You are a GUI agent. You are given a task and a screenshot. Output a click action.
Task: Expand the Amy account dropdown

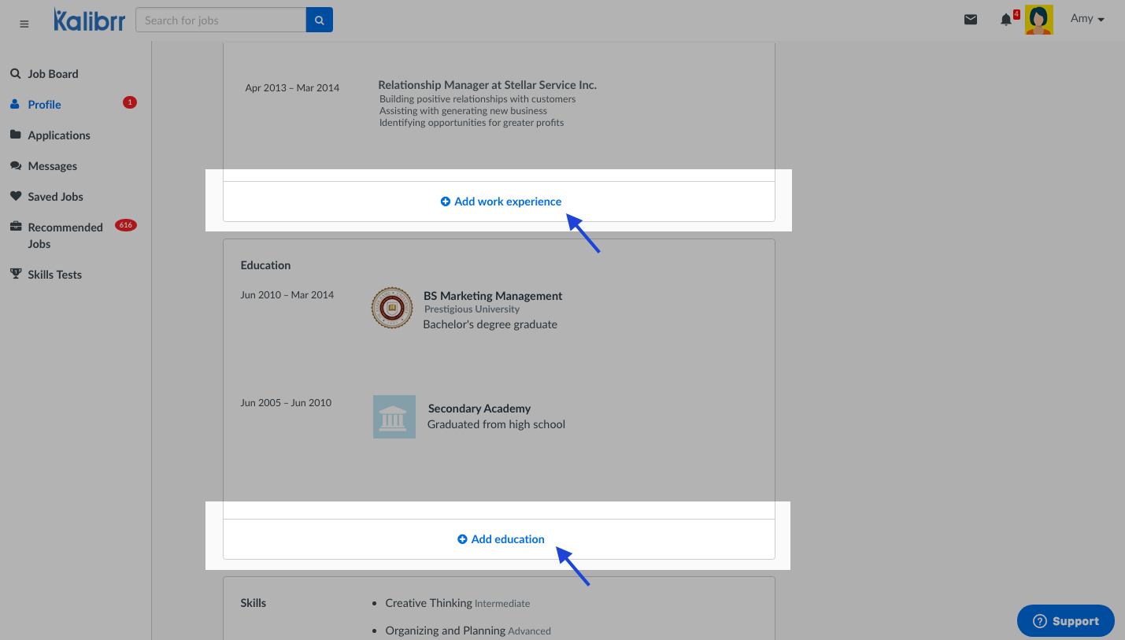1087,19
